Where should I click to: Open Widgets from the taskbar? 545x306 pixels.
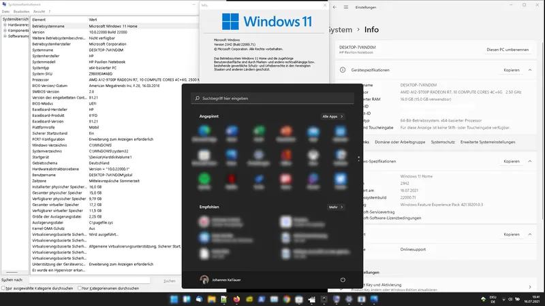tap(187, 299)
